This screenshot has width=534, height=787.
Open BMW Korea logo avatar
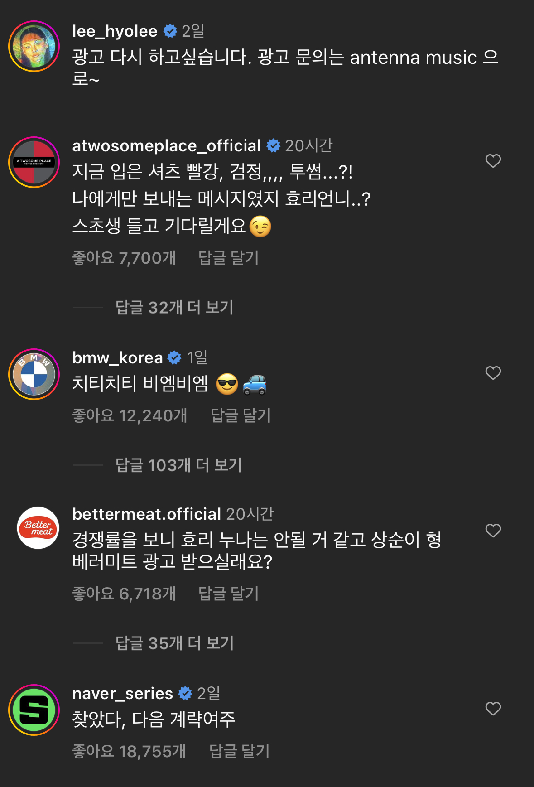click(x=34, y=374)
